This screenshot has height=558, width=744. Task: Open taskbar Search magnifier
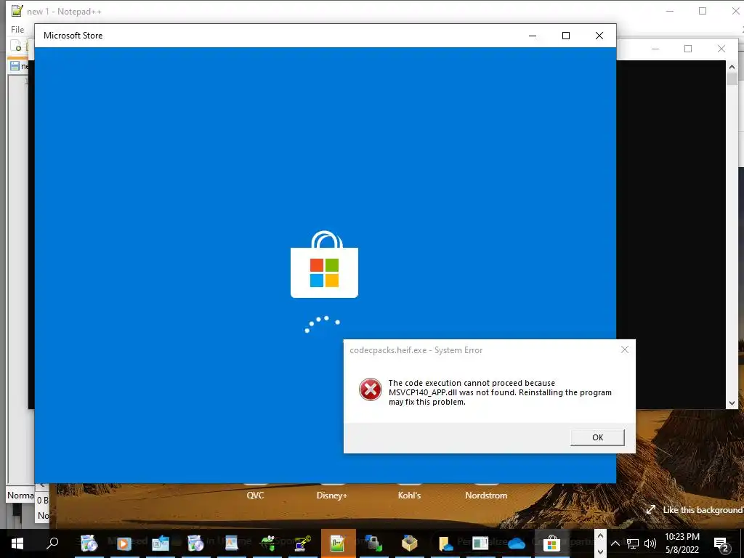pyautogui.click(x=52, y=543)
